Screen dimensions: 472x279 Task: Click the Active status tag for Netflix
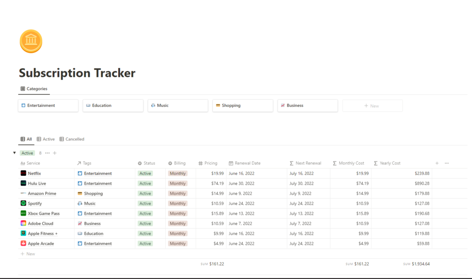coord(145,173)
